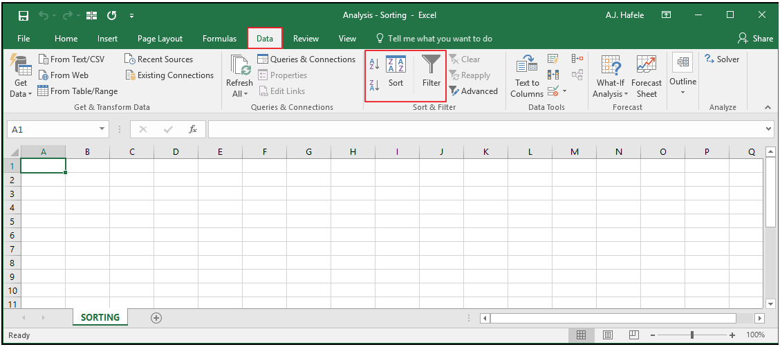Sort Z to A descending icon

tap(374, 85)
